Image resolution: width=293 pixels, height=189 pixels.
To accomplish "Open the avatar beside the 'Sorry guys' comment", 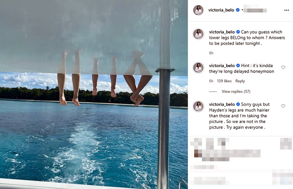I will 198,107.
